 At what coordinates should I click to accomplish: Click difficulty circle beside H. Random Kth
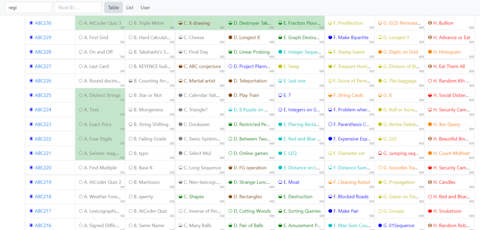(x=430, y=81)
